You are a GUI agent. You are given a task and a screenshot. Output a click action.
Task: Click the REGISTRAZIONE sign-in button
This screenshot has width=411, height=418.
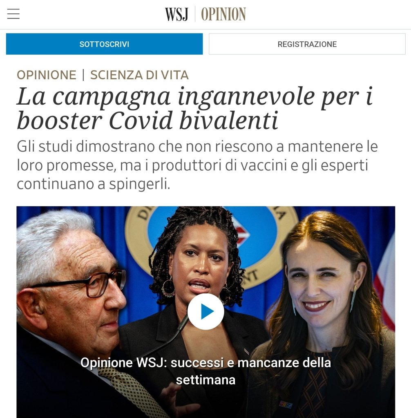(x=307, y=44)
